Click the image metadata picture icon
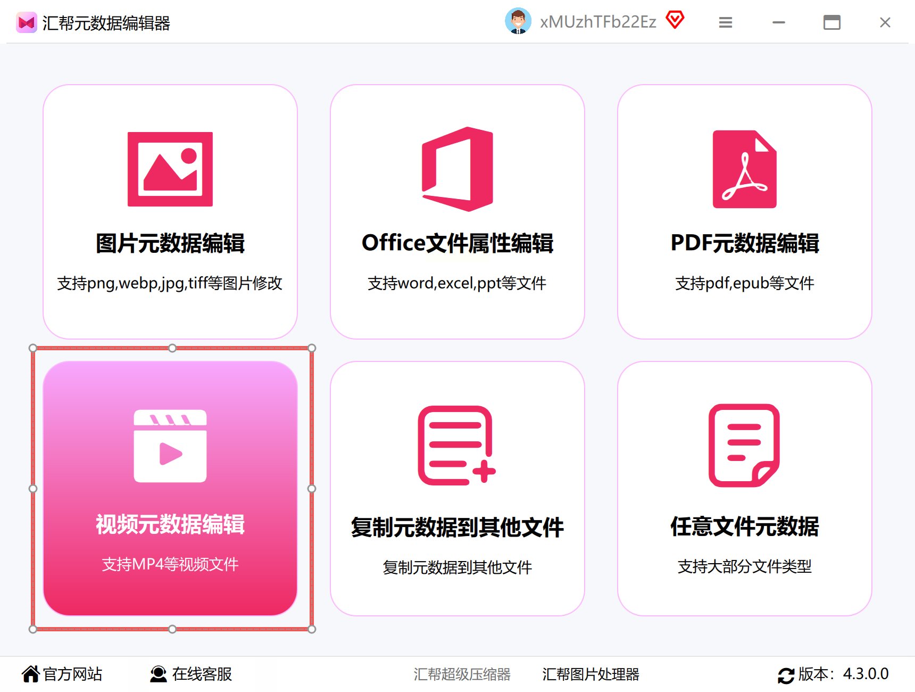This screenshot has height=692, width=915. 170,169
